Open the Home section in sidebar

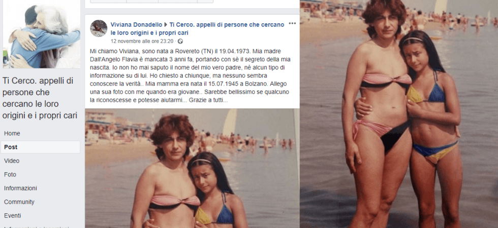click(12, 133)
